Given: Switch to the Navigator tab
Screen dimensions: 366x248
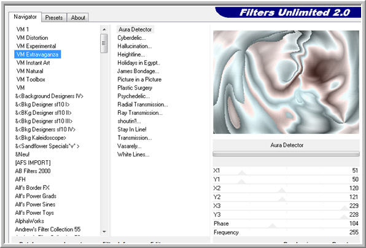Looking at the screenshot, I should [x=25, y=17].
